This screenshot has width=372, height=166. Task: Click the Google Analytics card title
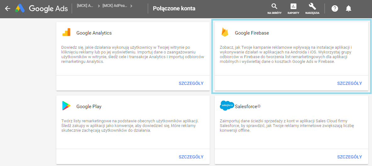[94, 33]
